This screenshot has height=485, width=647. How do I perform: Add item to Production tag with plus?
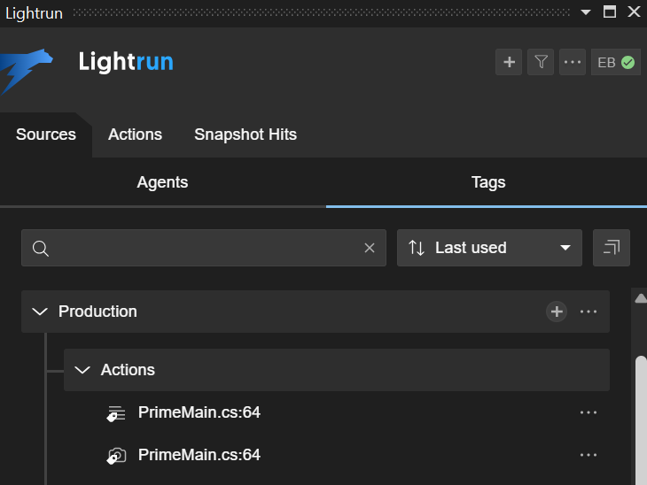pyautogui.click(x=557, y=312)
